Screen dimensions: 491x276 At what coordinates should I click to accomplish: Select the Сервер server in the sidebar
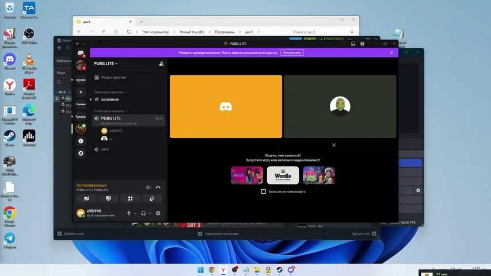click(x=81, y=104)
